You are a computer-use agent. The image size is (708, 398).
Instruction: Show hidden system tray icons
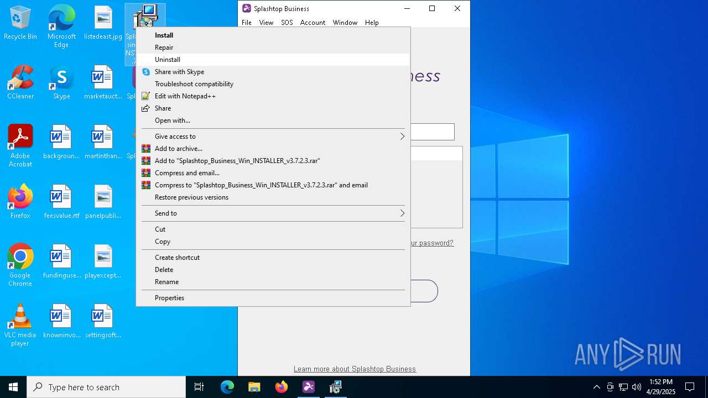[596, 387]
